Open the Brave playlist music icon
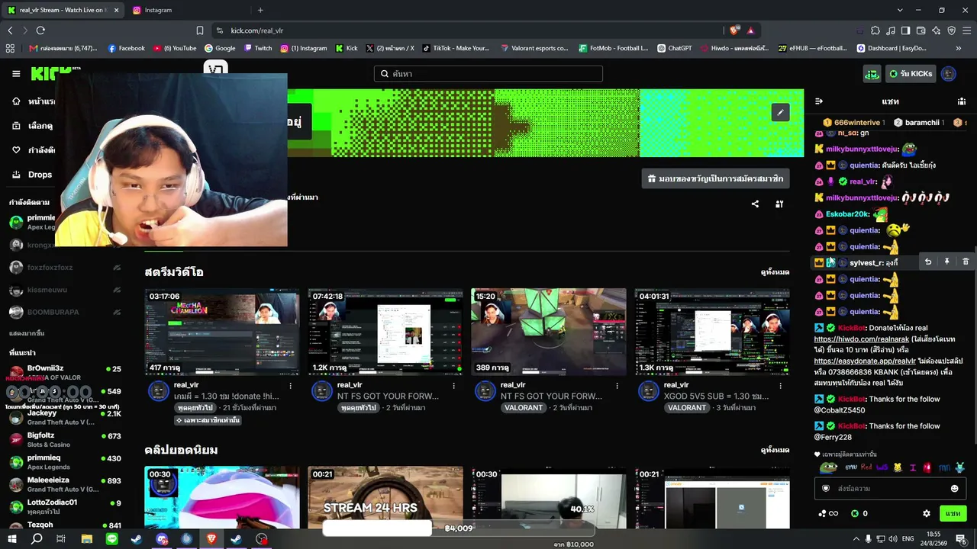Viewport: 977px width, 549px height. 891,30
